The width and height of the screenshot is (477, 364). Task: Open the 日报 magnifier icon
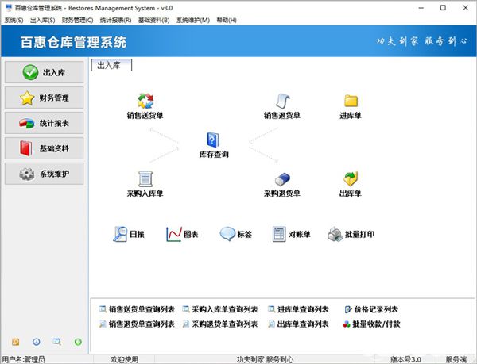pyautogui.click(x=120, y=234)
